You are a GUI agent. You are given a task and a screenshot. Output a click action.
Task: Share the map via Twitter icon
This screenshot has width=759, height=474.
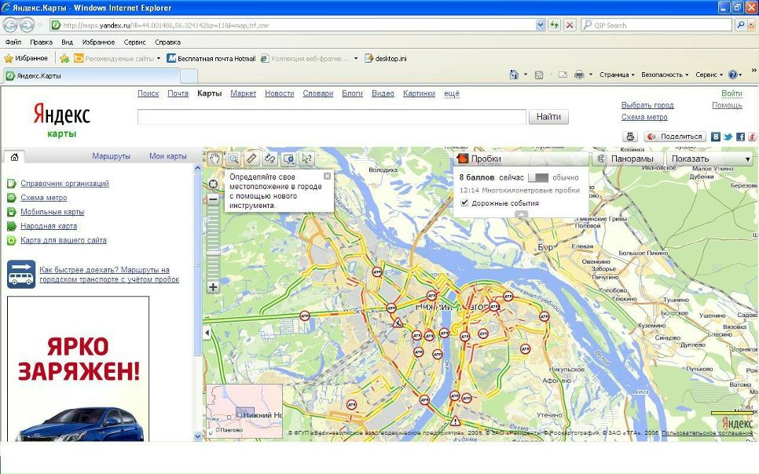(728, 137)
